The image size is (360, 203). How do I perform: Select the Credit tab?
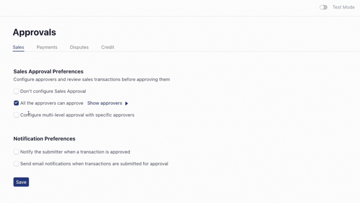coord(107,47)
